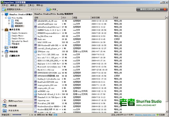The height and width of the screenshot is (117, 169).
Task: Sort by 状态 column header
Action: click(139, 18)
